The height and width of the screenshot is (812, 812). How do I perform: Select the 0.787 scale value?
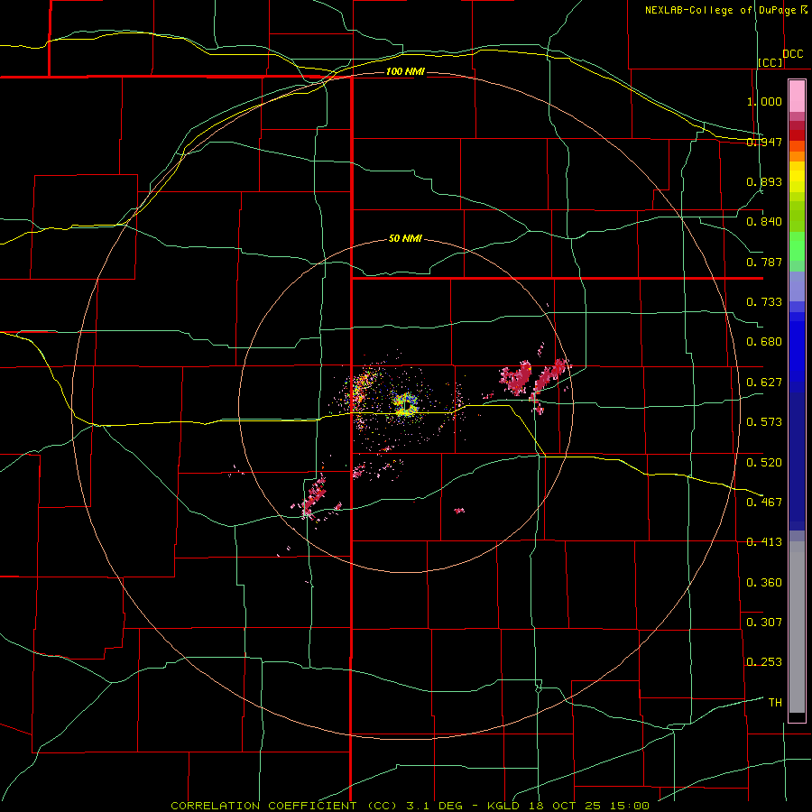(x=764, y=262)
